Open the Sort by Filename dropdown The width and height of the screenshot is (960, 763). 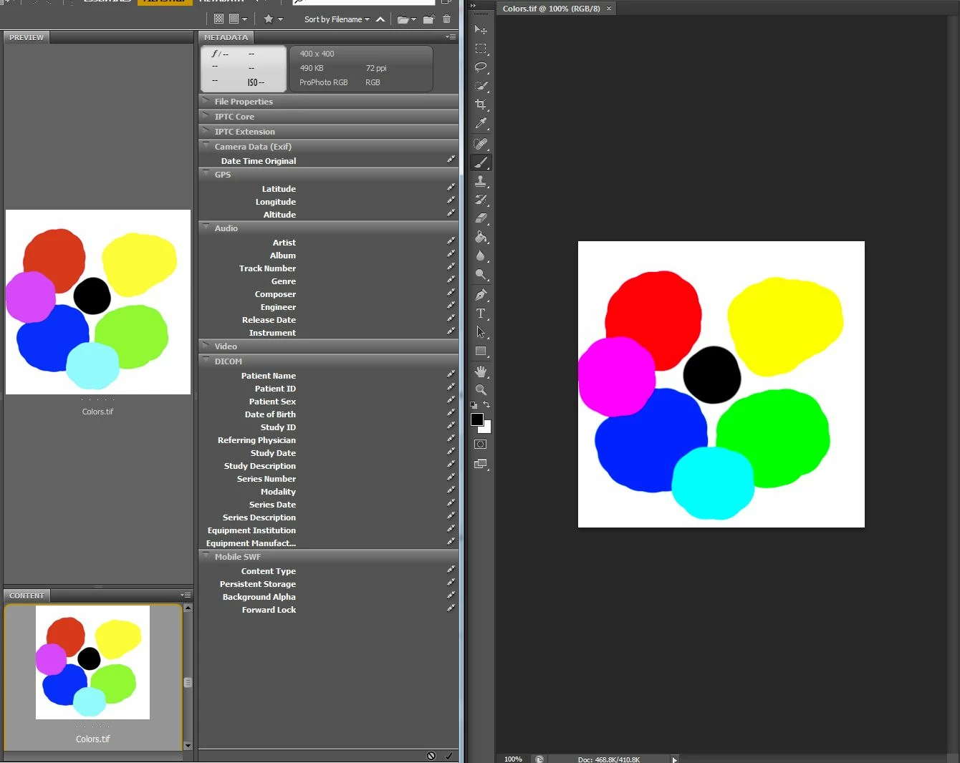(337, 19)
